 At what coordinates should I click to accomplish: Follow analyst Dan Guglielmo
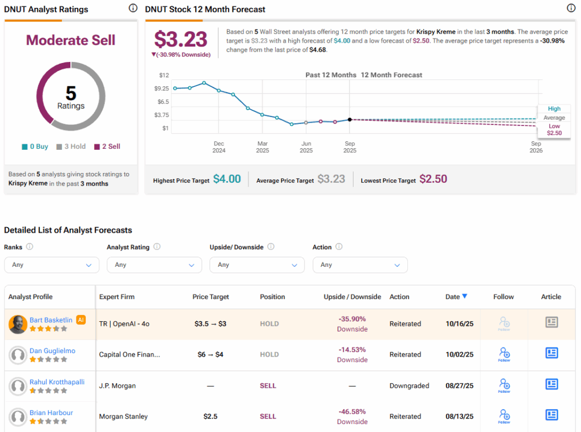[x=504, y=354]
